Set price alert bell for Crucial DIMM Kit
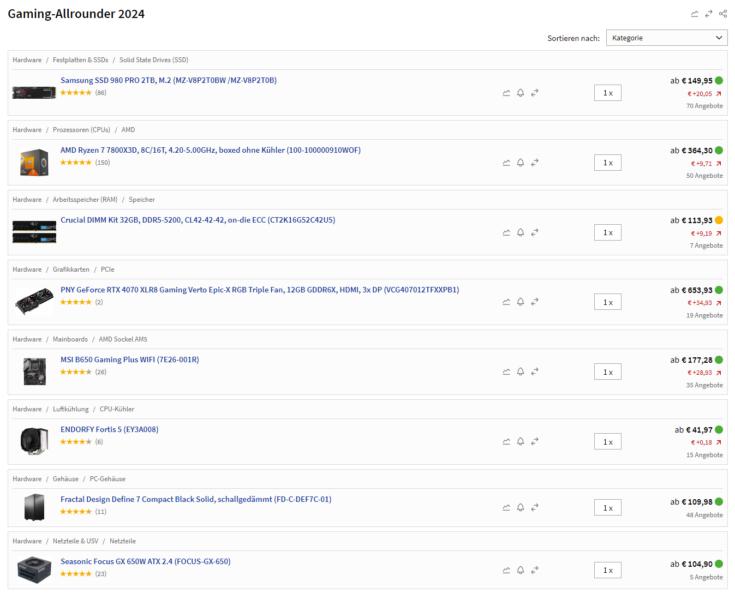 click(x=521, y=232)
